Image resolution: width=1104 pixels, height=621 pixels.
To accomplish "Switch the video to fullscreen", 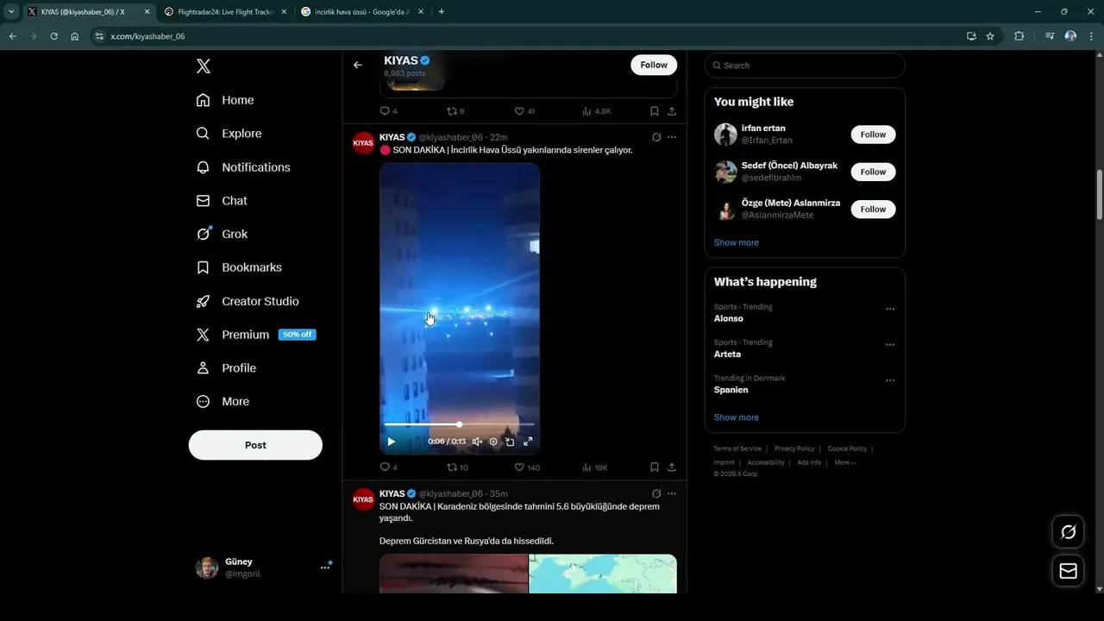I will coord(528,442).
